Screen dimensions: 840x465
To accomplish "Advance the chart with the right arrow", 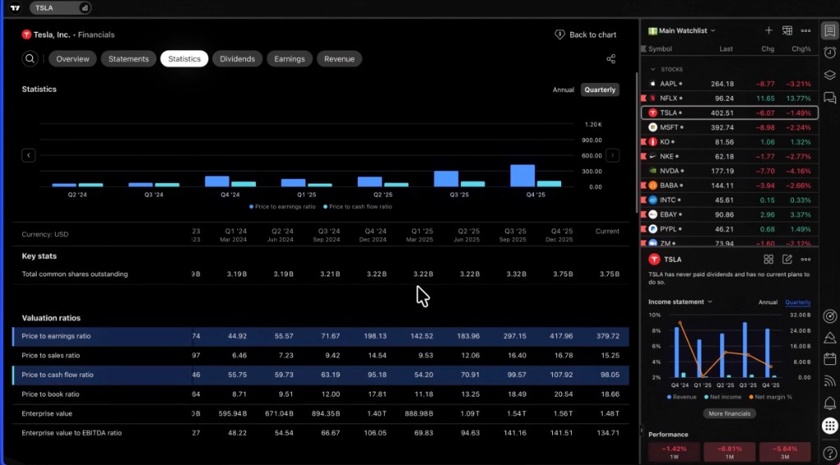I will (x=612, y=155).
